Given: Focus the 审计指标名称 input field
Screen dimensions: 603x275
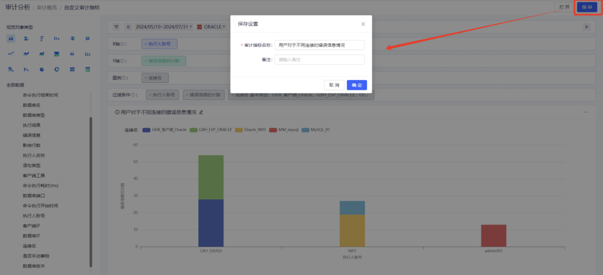Looking at the screenshot, I should [319, 45].
